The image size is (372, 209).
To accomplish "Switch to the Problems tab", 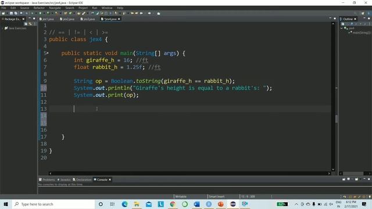I will pyautogui.click(x=47, y=179).
